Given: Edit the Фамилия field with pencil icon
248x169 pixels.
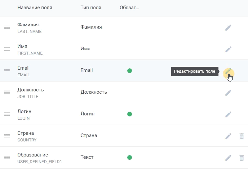Looking at the screenshot, I should (x=228, y=28).
